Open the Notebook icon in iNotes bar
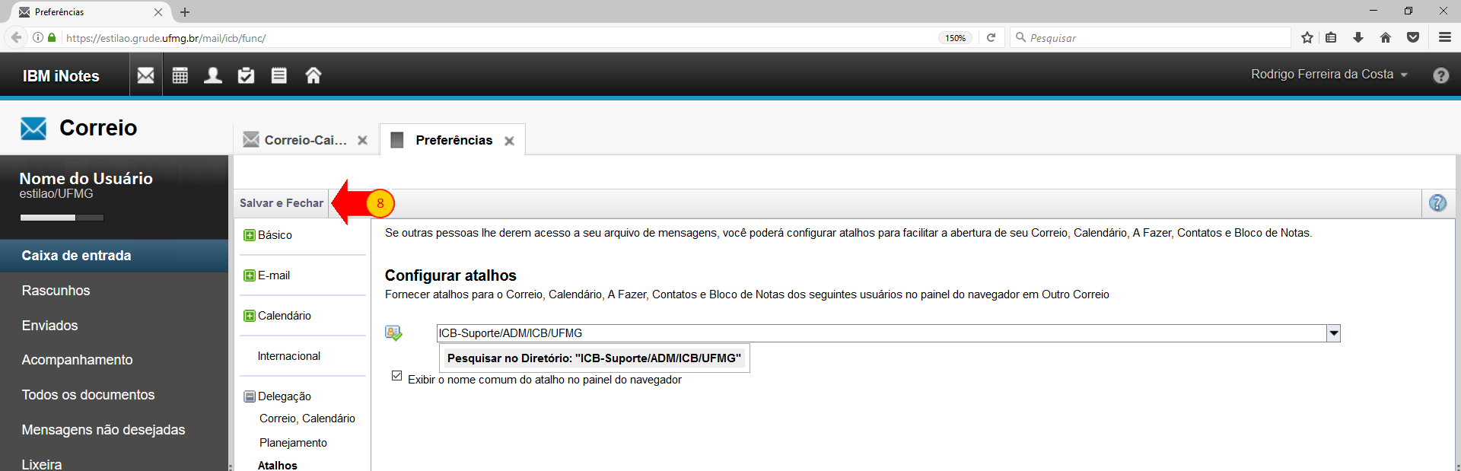Screen dimensions: 1461x471 [x=279, y=75]
